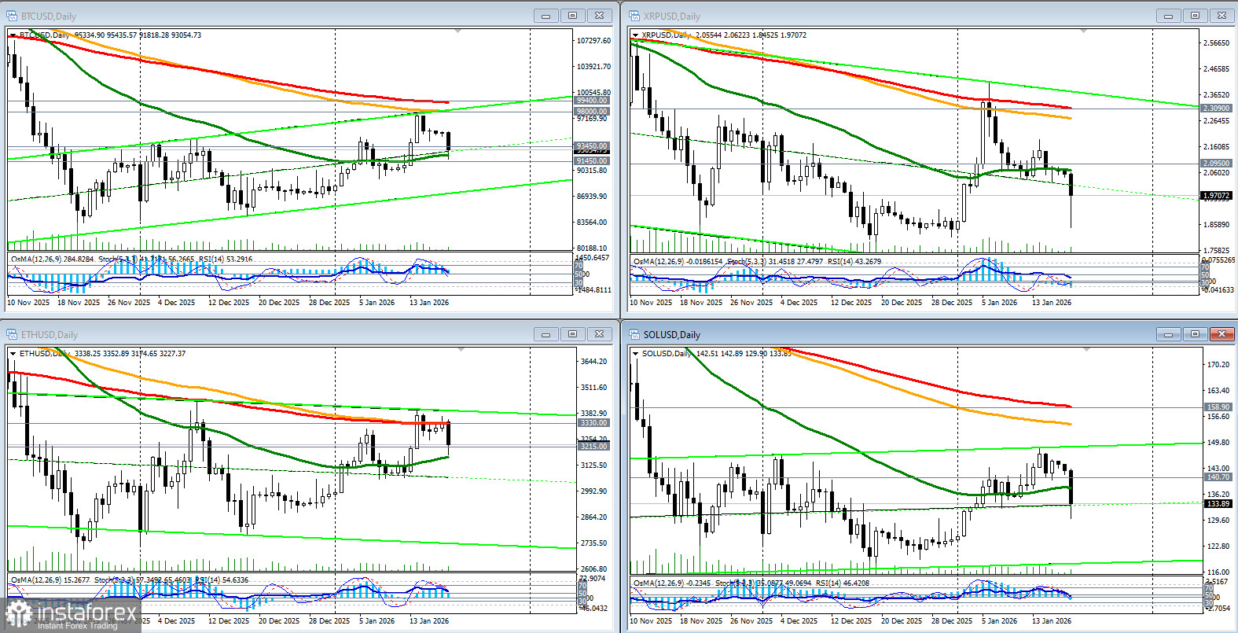Click the 3215.00 level label on ETHUSD

pos(593,447)
